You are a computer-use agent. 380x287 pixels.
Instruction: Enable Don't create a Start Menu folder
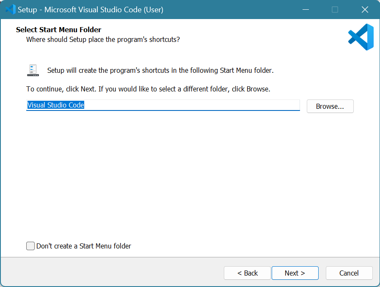click(30, 246)
